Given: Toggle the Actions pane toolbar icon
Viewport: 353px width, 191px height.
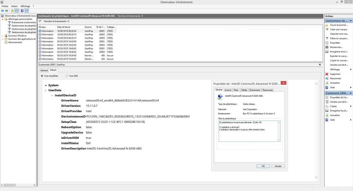Looking at the screenshot, I should 27,11.
